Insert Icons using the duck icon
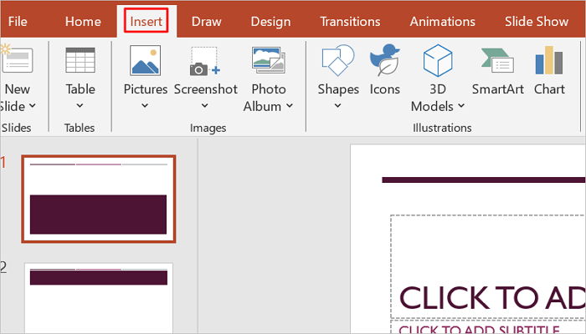The height and width of the screenshot is (334, 586). pyautogui.click(x=384, y=60)
